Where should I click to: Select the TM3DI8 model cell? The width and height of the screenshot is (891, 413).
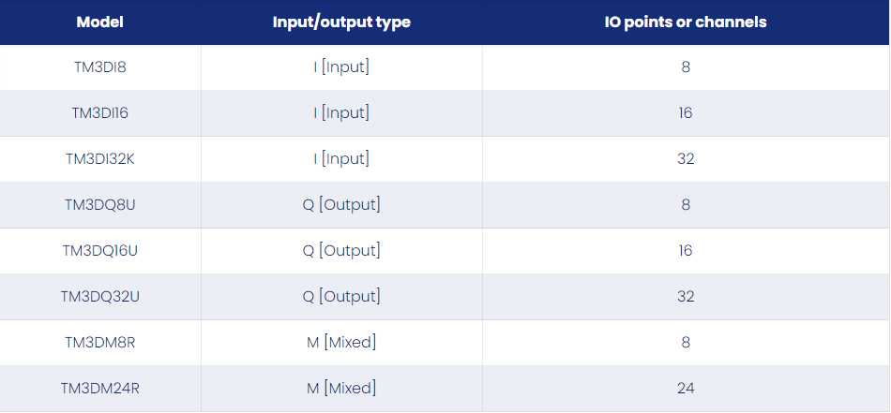(x=100, y=67)
